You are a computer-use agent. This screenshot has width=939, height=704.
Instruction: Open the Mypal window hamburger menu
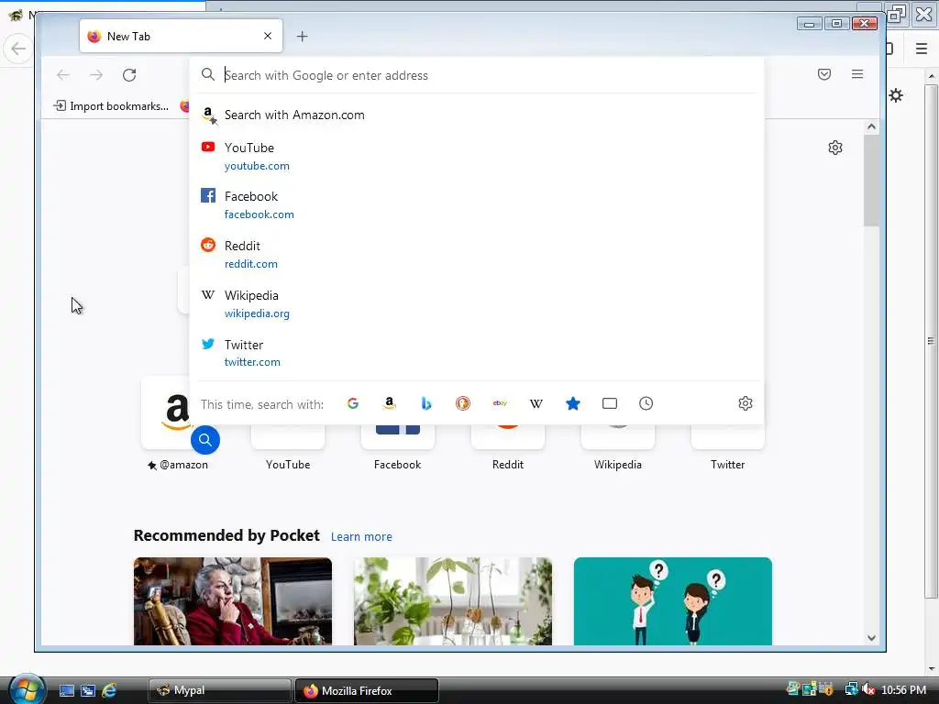click(922, 49)
